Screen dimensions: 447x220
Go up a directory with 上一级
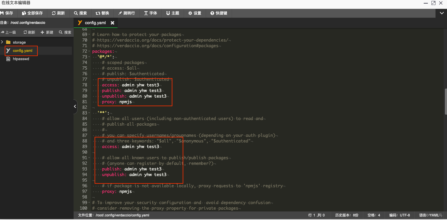tap(9, 32)
